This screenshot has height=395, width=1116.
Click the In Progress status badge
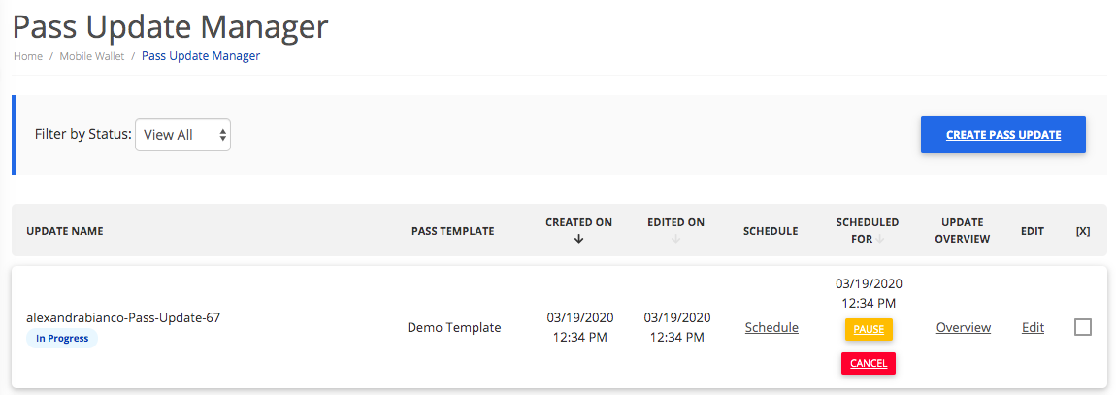tap(63, 339)
